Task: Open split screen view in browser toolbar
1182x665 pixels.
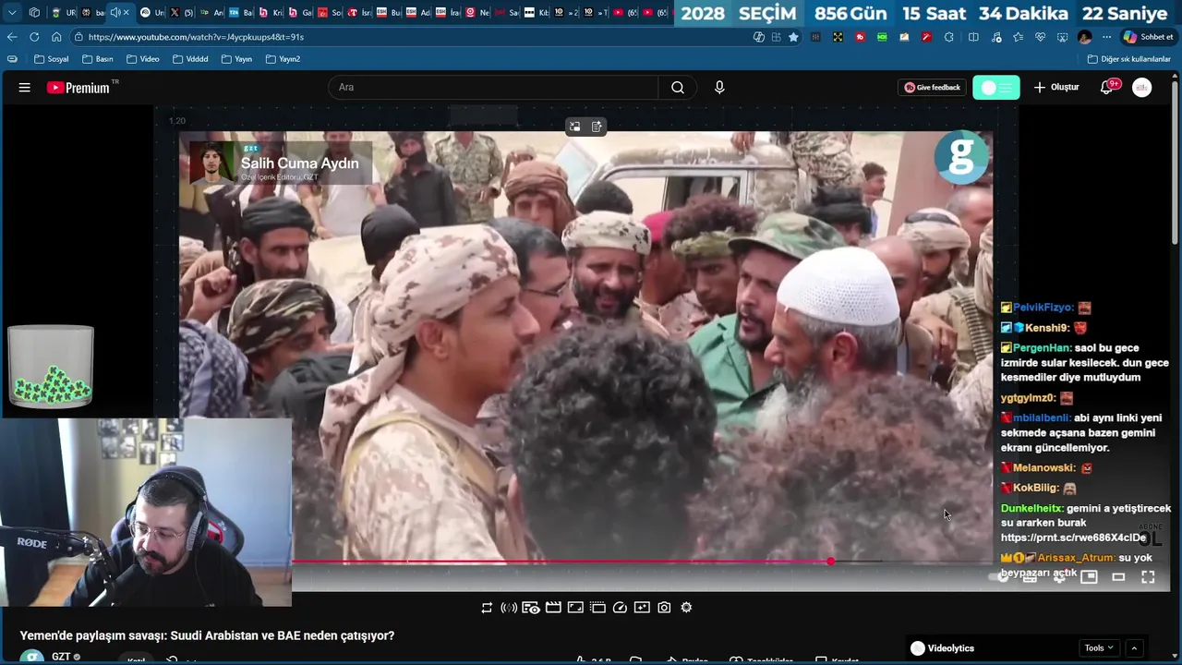Action: click(x=973, y=37)
